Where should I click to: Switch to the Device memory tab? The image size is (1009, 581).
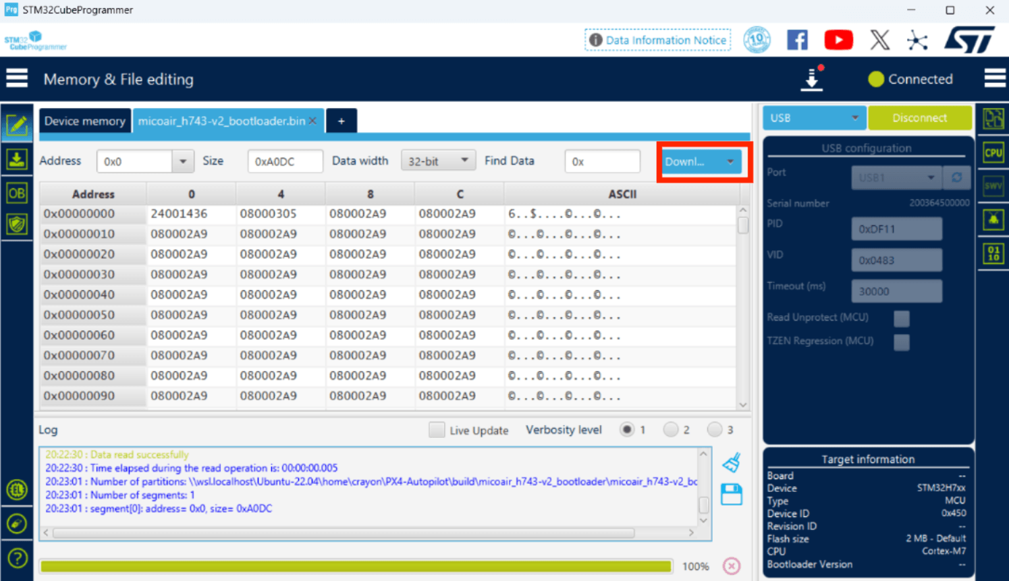tap(84, 121)
